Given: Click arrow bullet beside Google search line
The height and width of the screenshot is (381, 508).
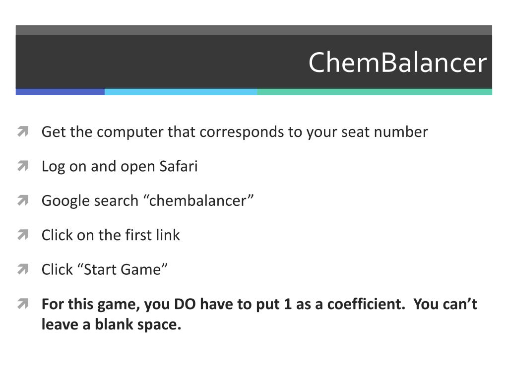Looking at the screenshot, I should click(x=23, y=200).
